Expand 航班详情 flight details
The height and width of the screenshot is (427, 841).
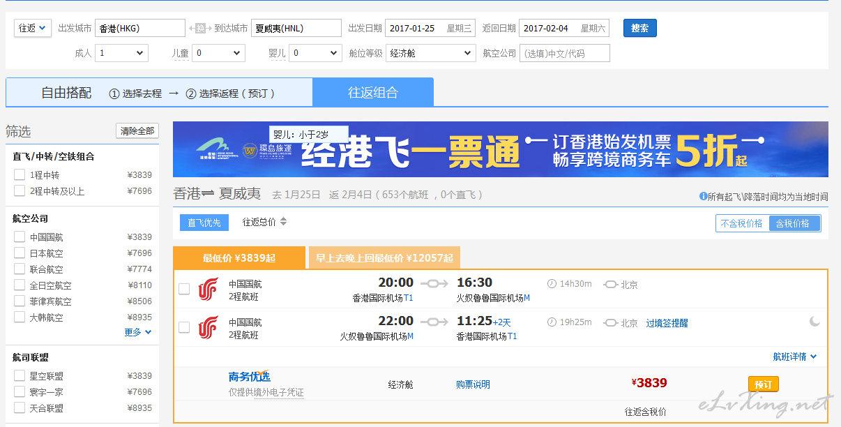coord(795,357)
